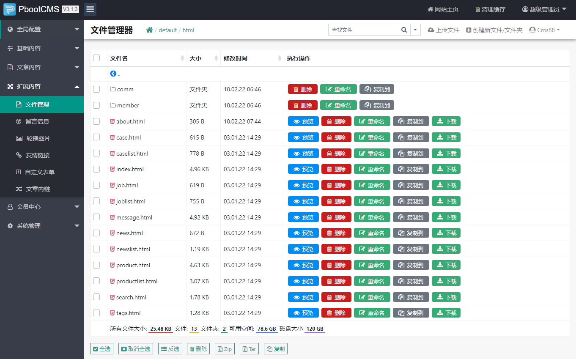Expand the 超级管理员 account dropdown
The height and width of the screenshot is (359, 576).
[x=544, y=8]
